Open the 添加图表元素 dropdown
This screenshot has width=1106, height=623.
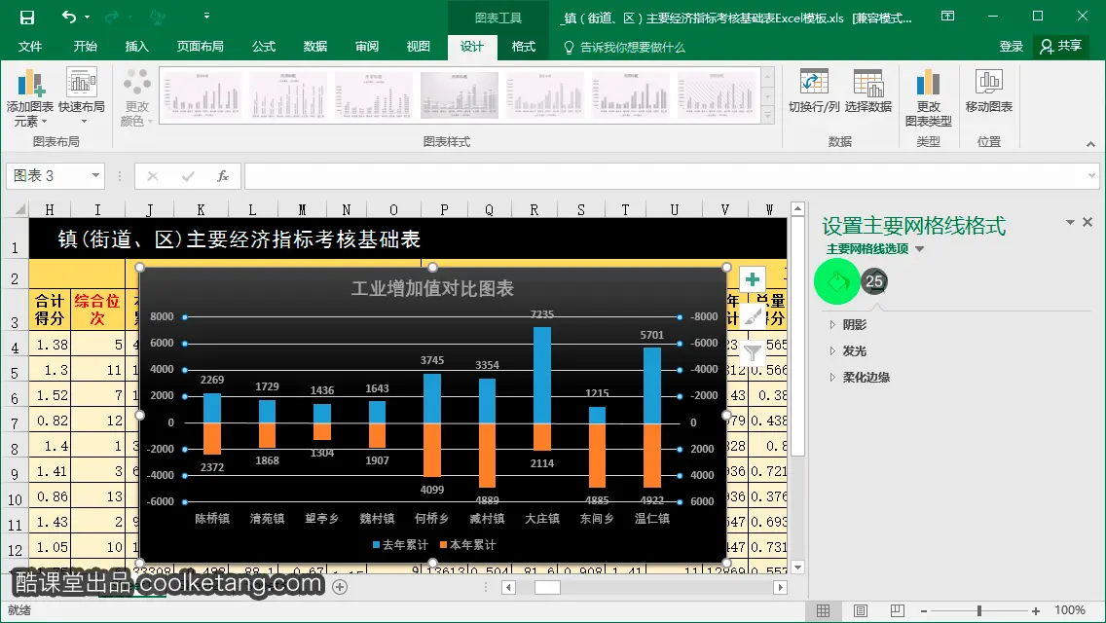tap(29, 98)
